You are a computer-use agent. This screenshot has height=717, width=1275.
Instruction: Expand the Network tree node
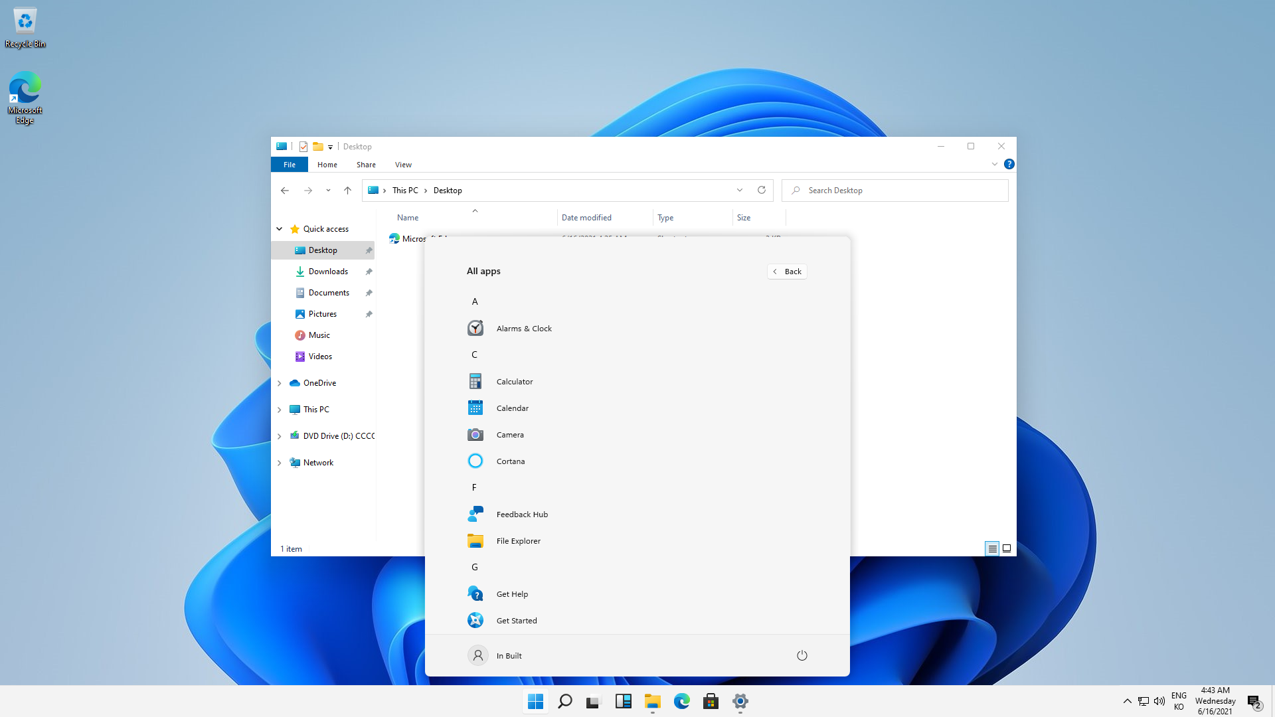(280, 463)
